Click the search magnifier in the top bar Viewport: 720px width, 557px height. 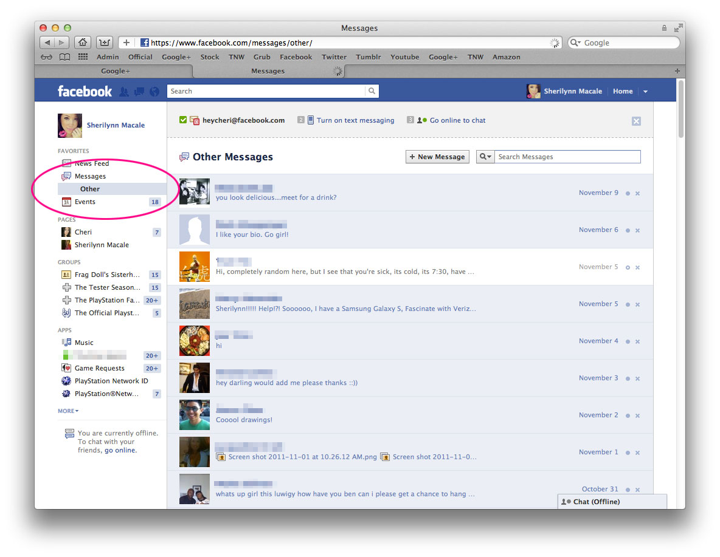(x=371, y=91)
